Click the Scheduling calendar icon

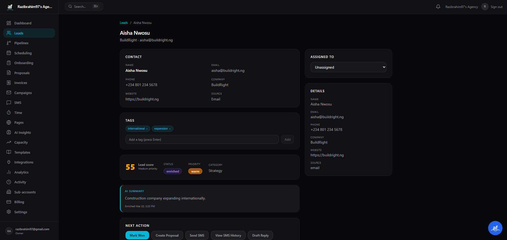click(9, 53)
